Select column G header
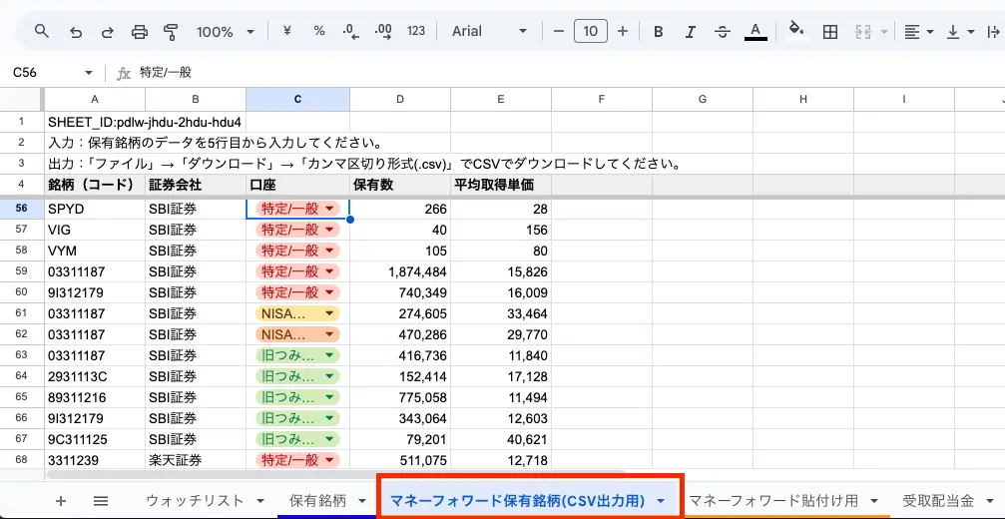The image size is (1005, 519). [x=703, y=100]
